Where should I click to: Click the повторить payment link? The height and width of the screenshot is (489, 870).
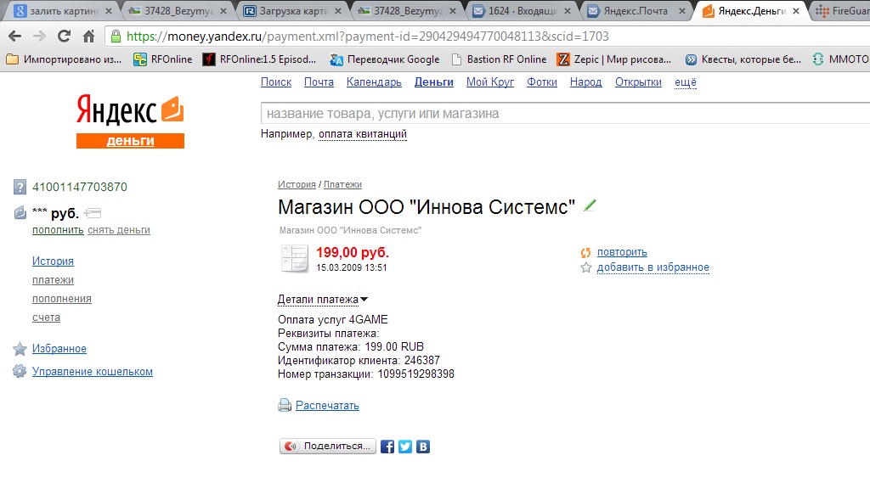point(622,252)
